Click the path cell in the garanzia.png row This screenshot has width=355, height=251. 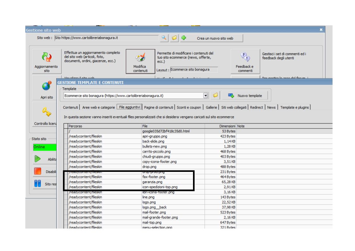point(105,182)
